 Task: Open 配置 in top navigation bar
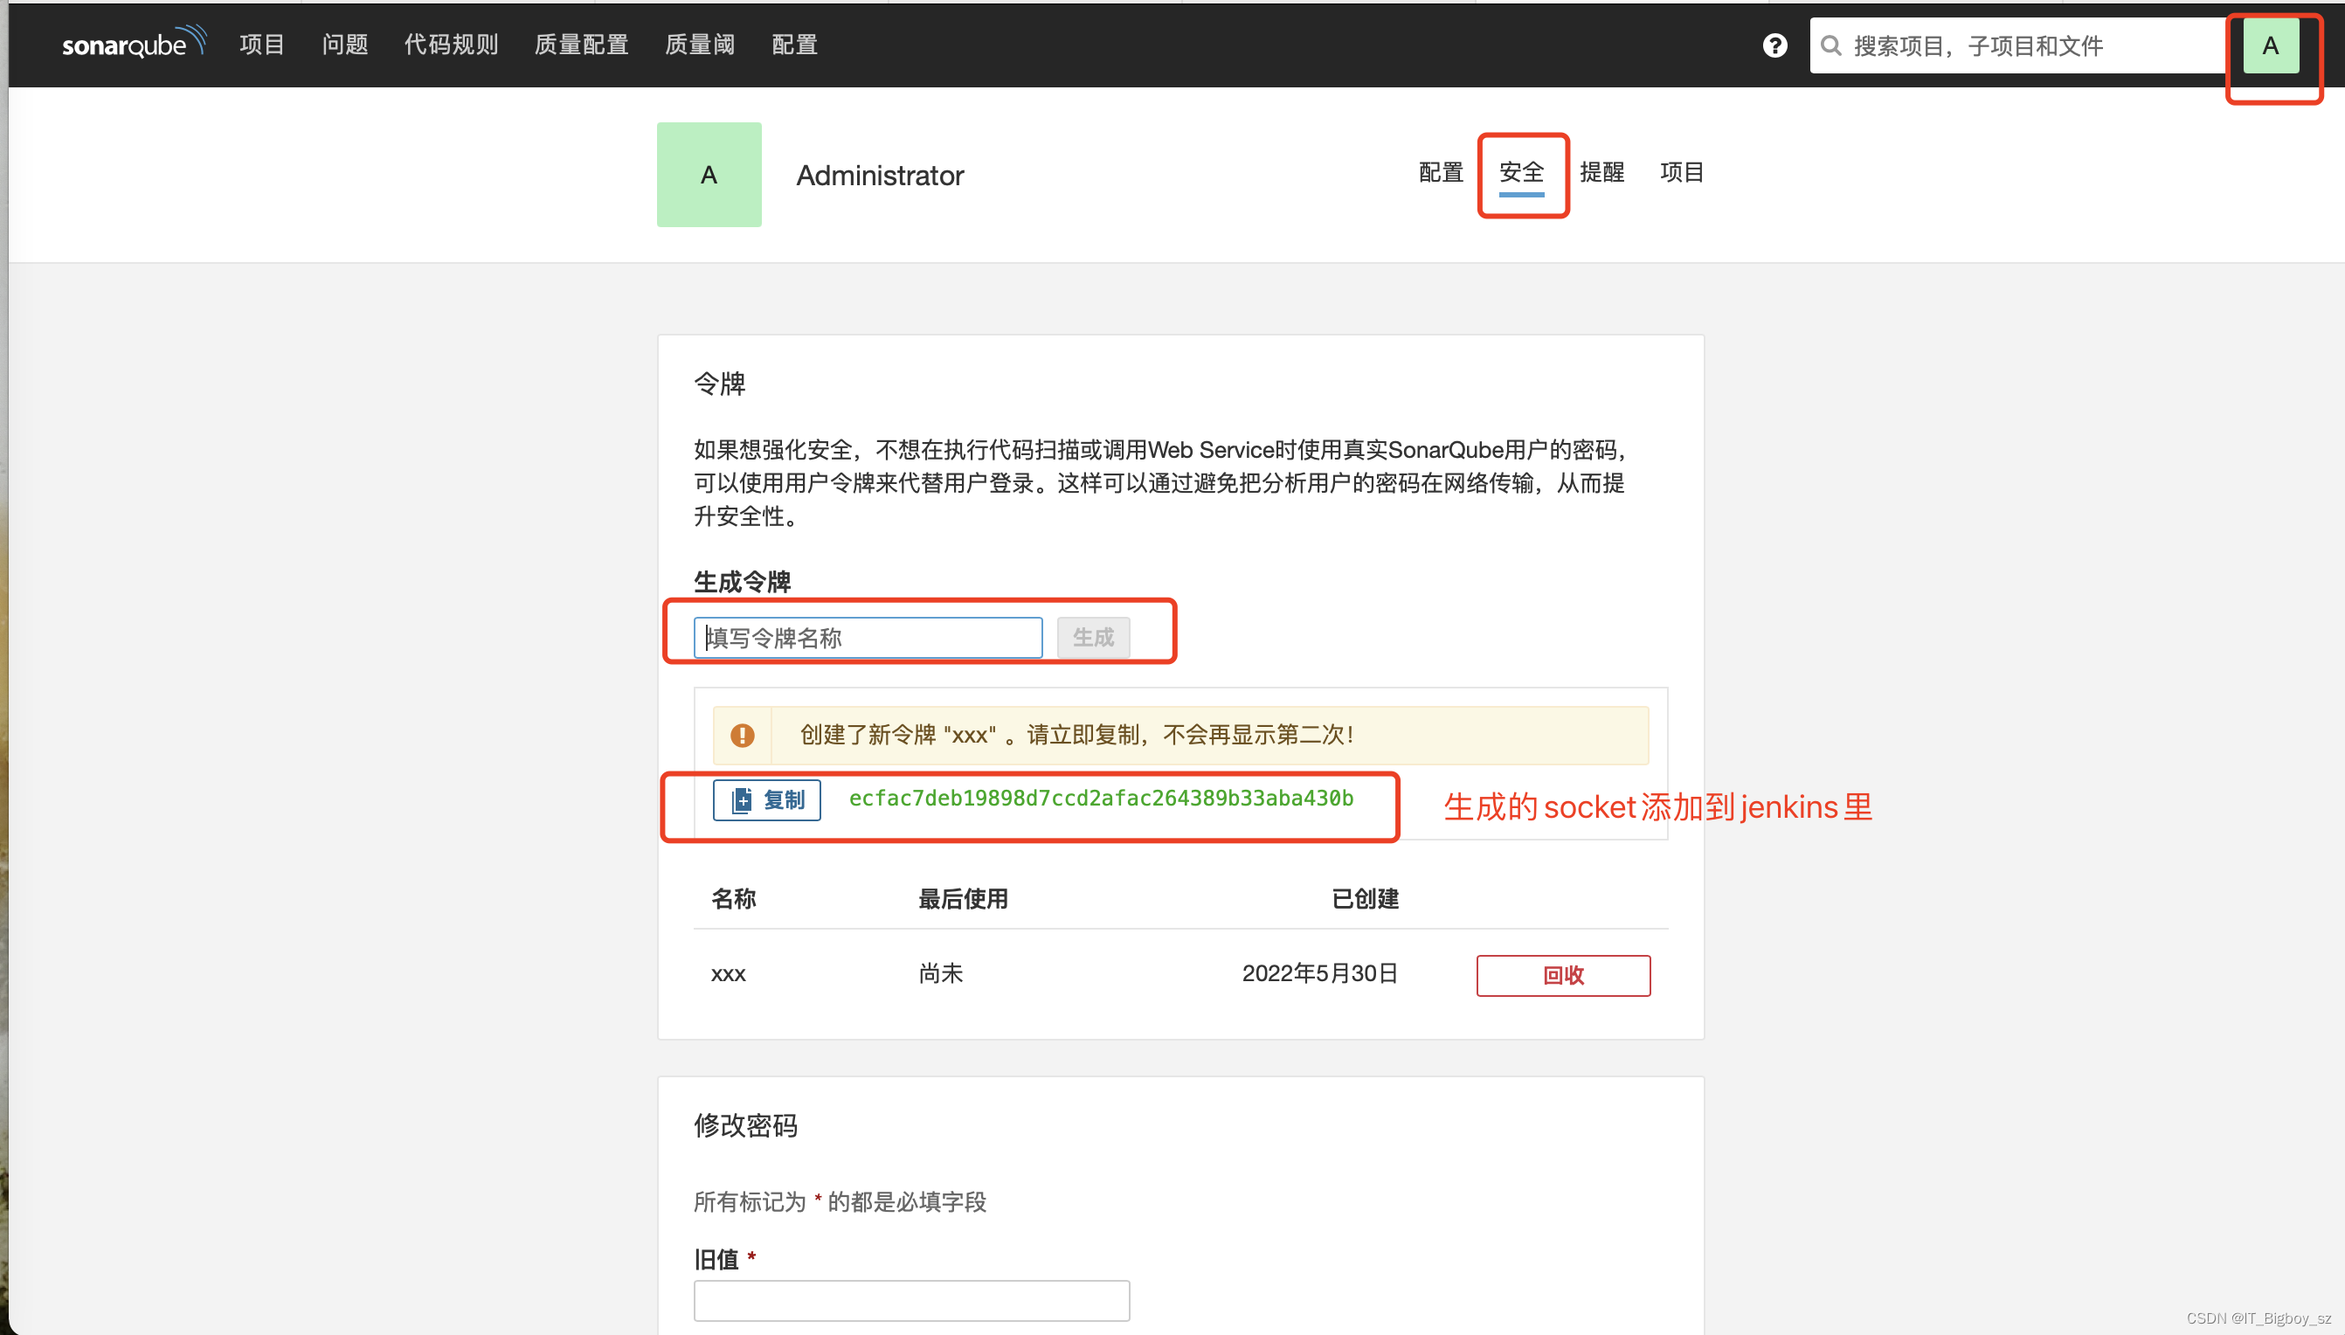pos(795,44)
